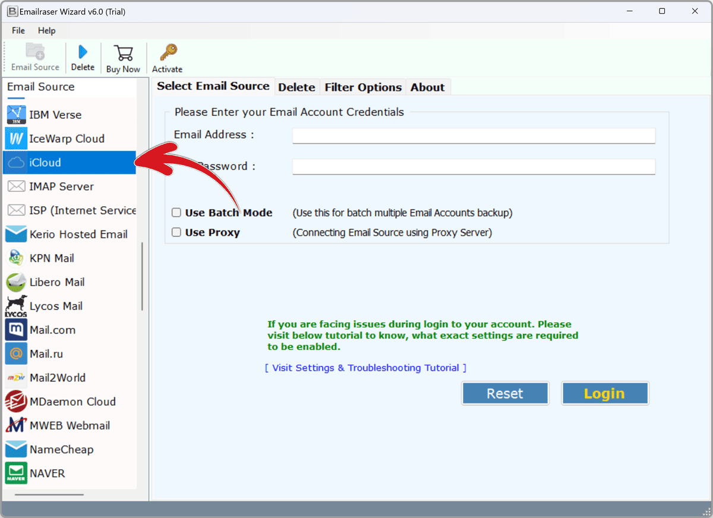Select the NAVER icon
713x518 pixels.
tap(16, 473)
